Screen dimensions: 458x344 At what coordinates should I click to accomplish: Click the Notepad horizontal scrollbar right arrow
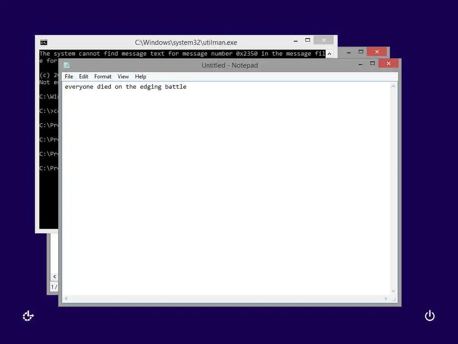386,299
